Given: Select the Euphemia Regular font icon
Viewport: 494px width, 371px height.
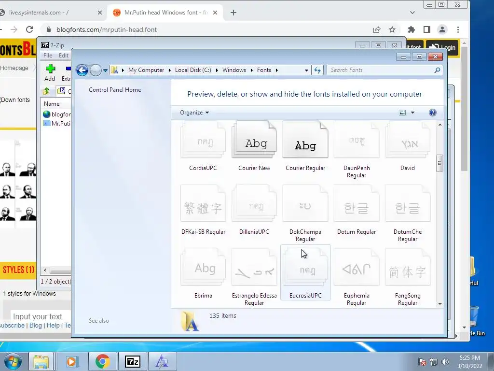Looking at the screenshot, I should click(x=357, y=268).
